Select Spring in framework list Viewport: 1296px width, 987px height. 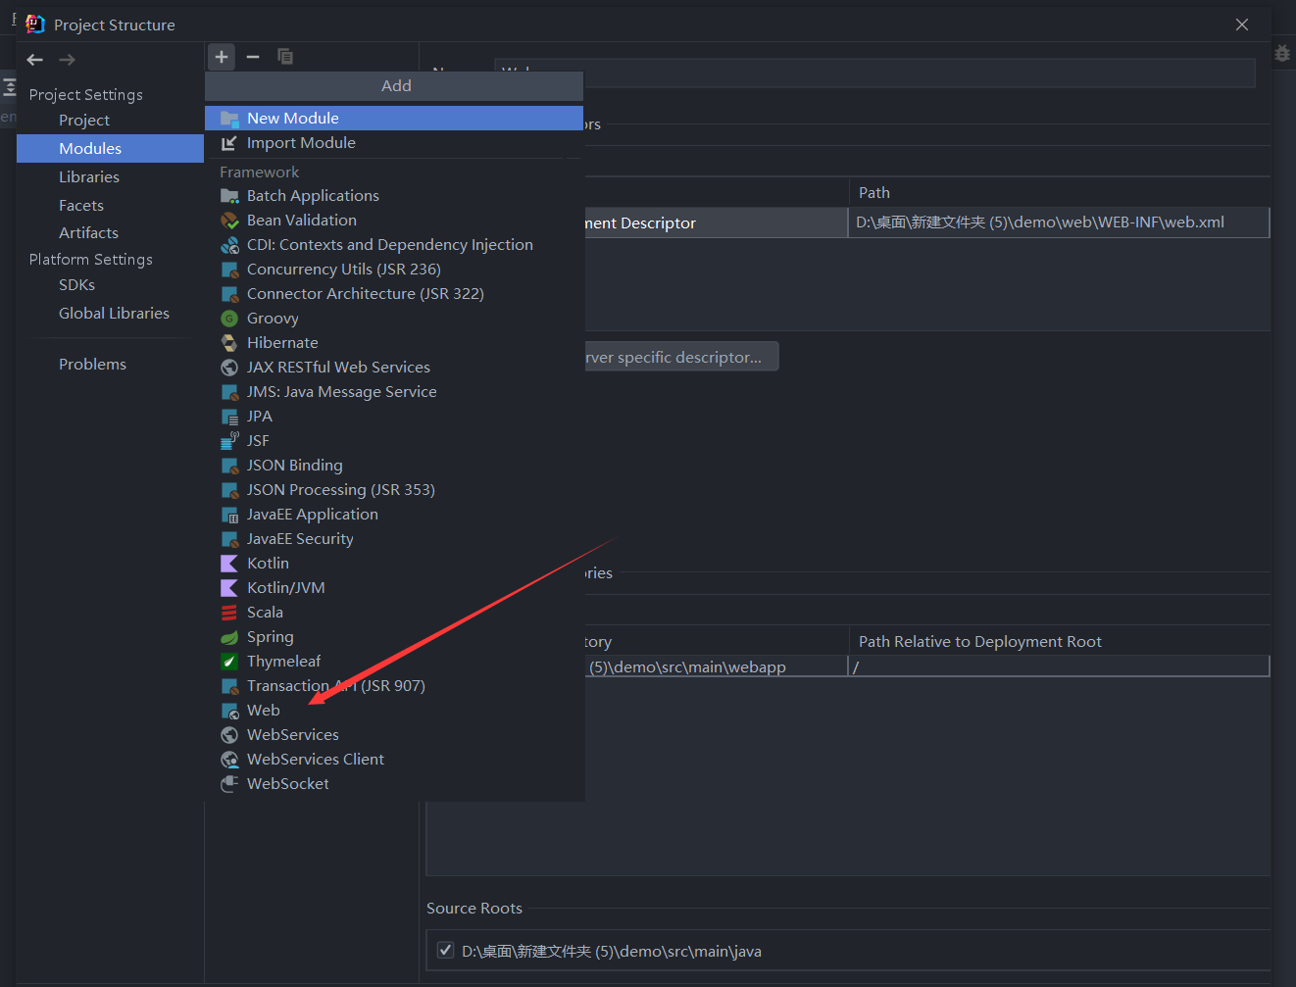tap(394, 637)
